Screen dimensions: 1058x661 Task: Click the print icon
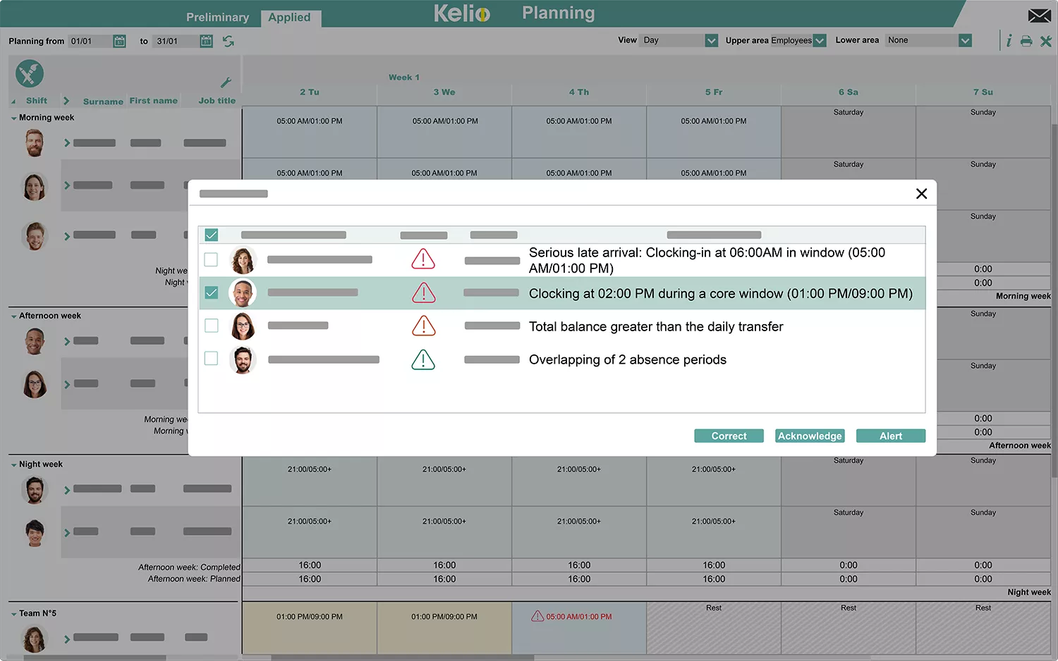click(x=1027, y=40)
